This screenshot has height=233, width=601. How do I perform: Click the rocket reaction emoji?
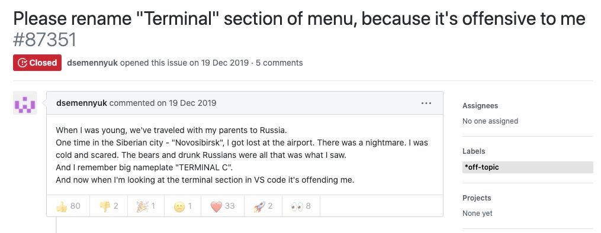coord(259,206)
